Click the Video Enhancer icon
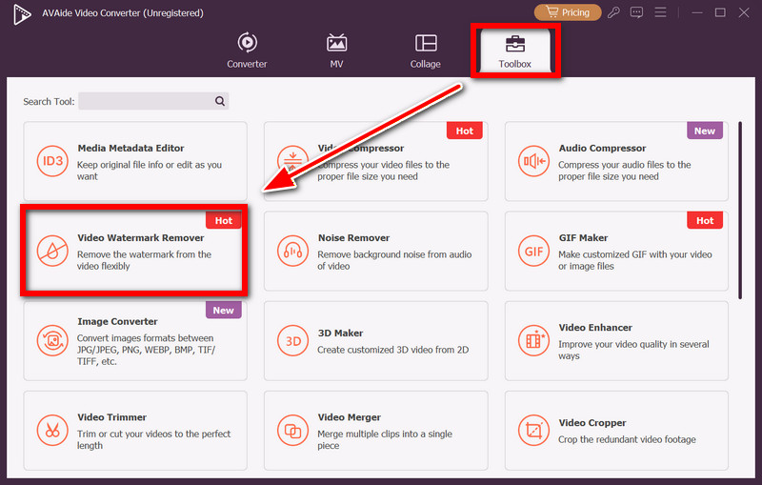This screenshot has width=762, height=485. (x=531, y=339)
